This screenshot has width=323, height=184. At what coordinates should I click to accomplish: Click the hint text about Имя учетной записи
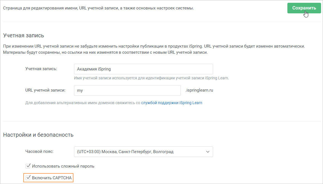[151, 78]
